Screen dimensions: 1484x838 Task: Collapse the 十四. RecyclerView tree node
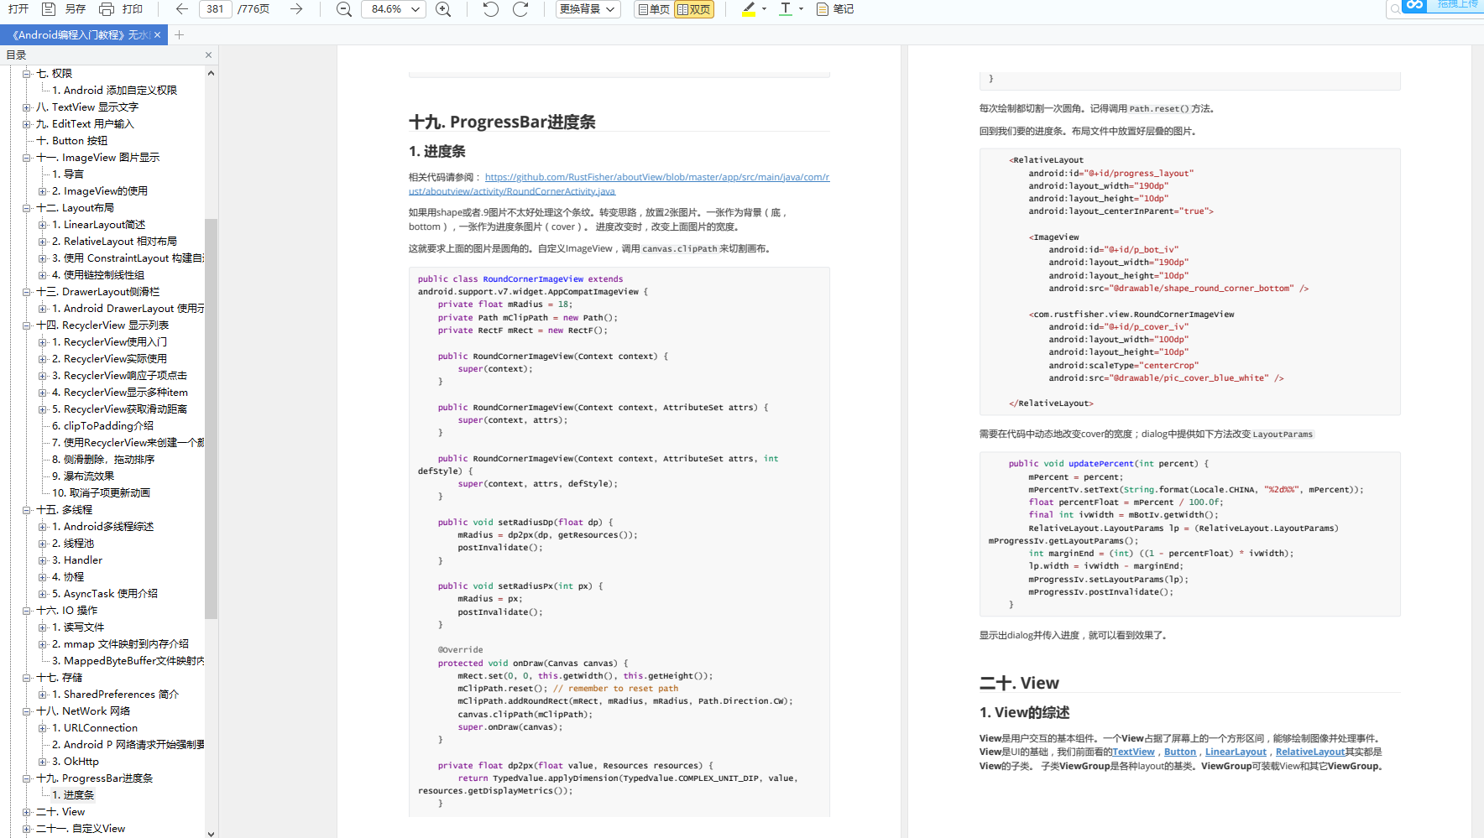click(x=27, y=325)
